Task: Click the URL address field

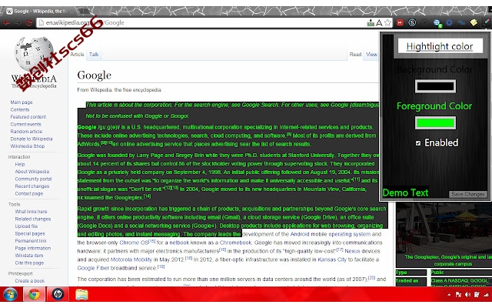Action: [x=201, y=22]
